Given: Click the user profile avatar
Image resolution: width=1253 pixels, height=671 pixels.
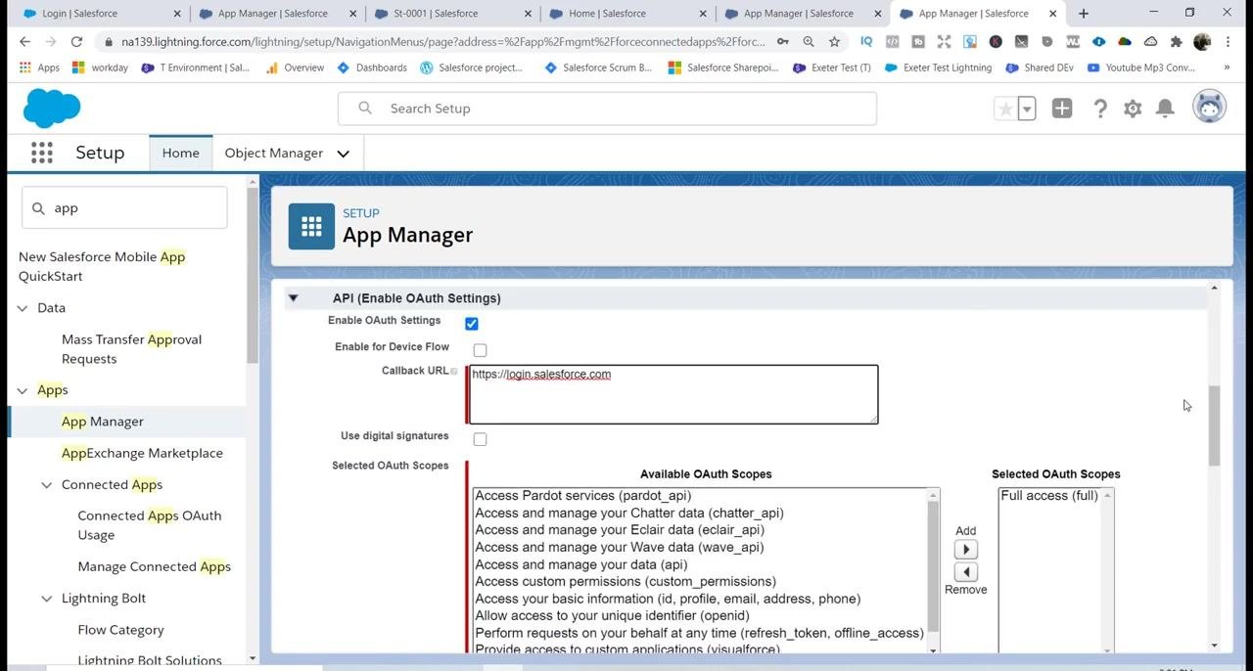Looking at the screenshot, I should [1210, 108].
